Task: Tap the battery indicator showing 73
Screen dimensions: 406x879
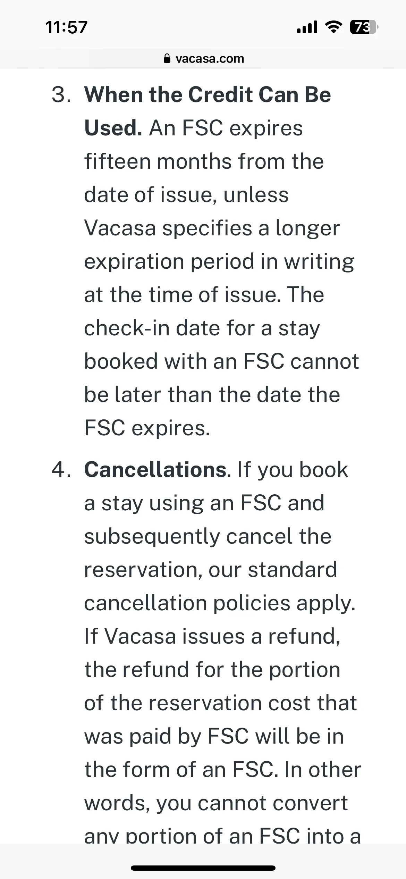Action: (x=364, y=27)
